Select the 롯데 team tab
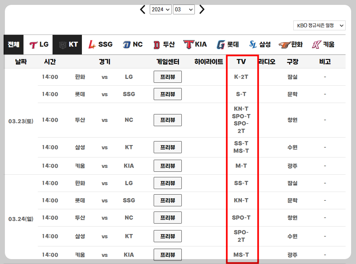 [x=228, y=44]
